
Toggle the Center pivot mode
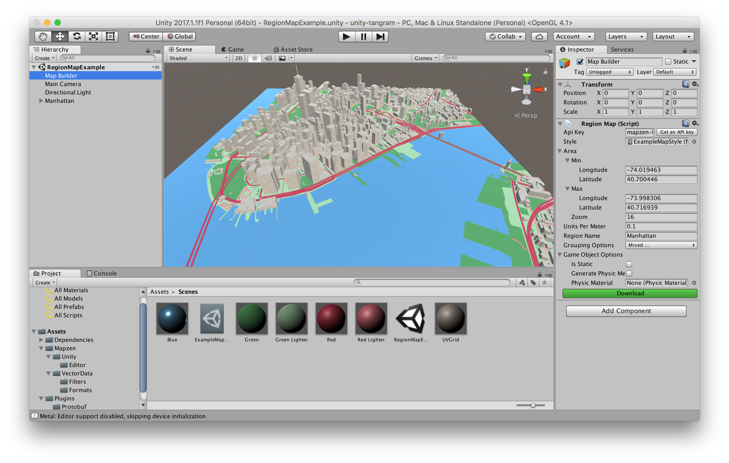click(146, 37)
